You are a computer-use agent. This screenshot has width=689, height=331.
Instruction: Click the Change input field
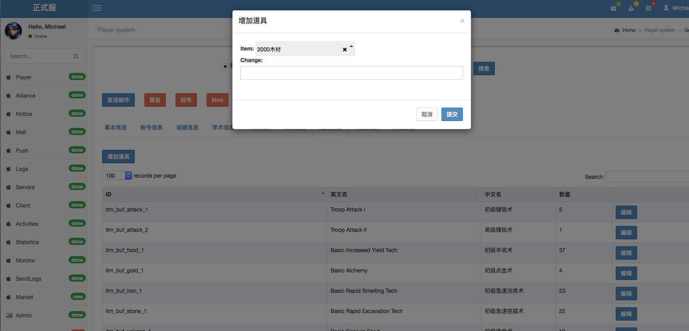pos(351,73)
